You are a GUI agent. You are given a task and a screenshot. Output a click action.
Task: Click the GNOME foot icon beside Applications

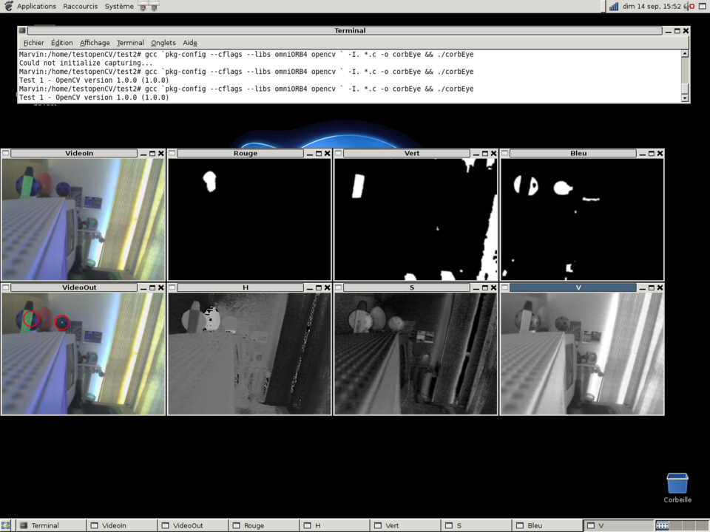tap(7, 6)
